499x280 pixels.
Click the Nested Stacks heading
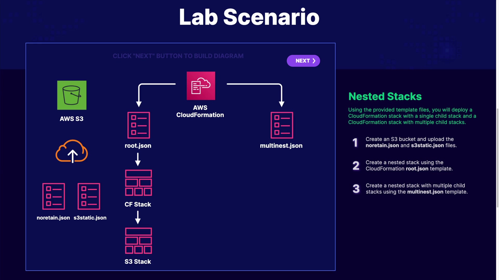point(385,96)
